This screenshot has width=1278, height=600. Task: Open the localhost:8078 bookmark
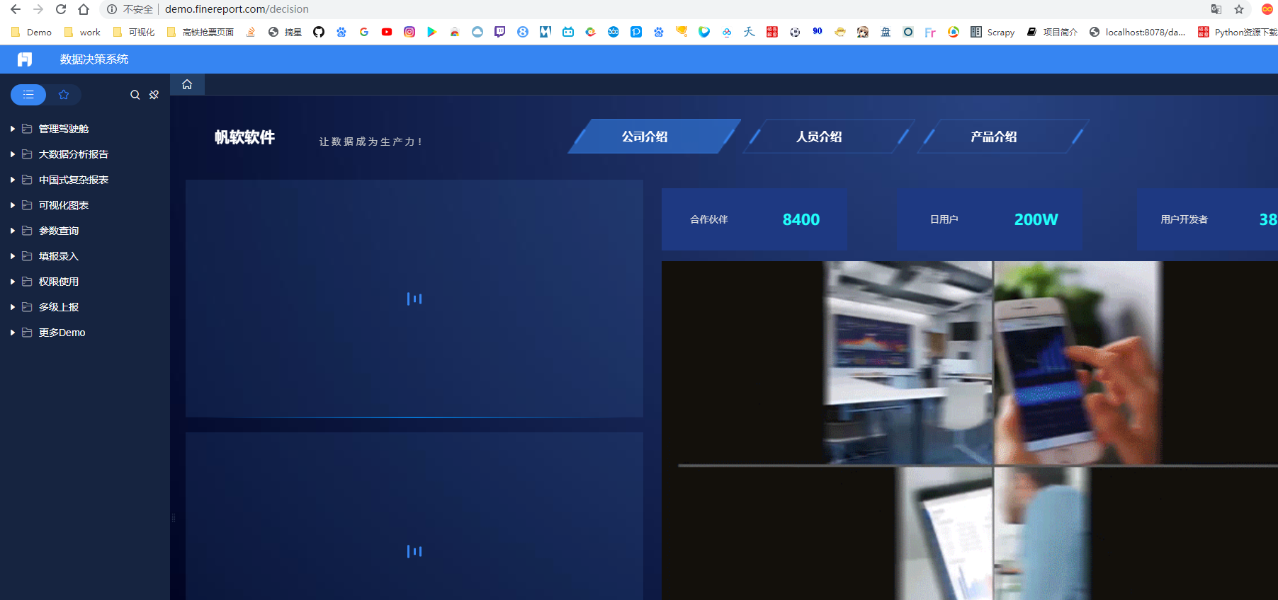[x=1137, y=32]
